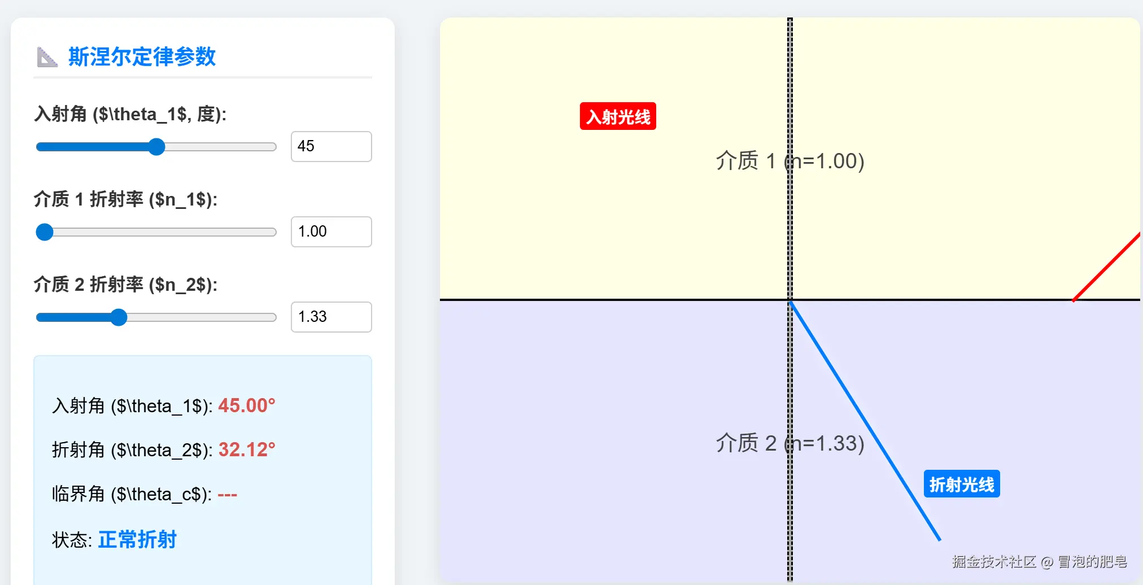Click the medium 1 refractive index slider thumb
This screenshot has height=585, width=1143.
tap(45, 232)
